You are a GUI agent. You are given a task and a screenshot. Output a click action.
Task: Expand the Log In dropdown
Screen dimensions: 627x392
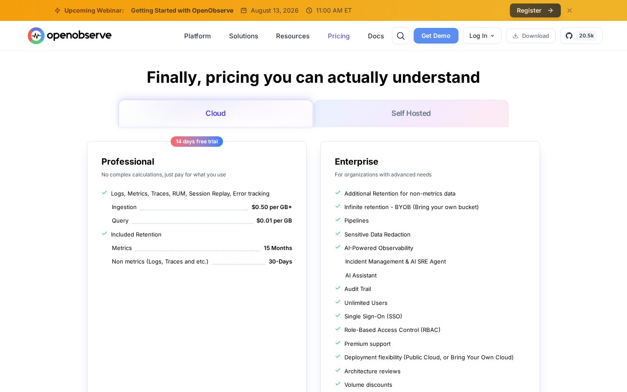click(x=482, y=36)
